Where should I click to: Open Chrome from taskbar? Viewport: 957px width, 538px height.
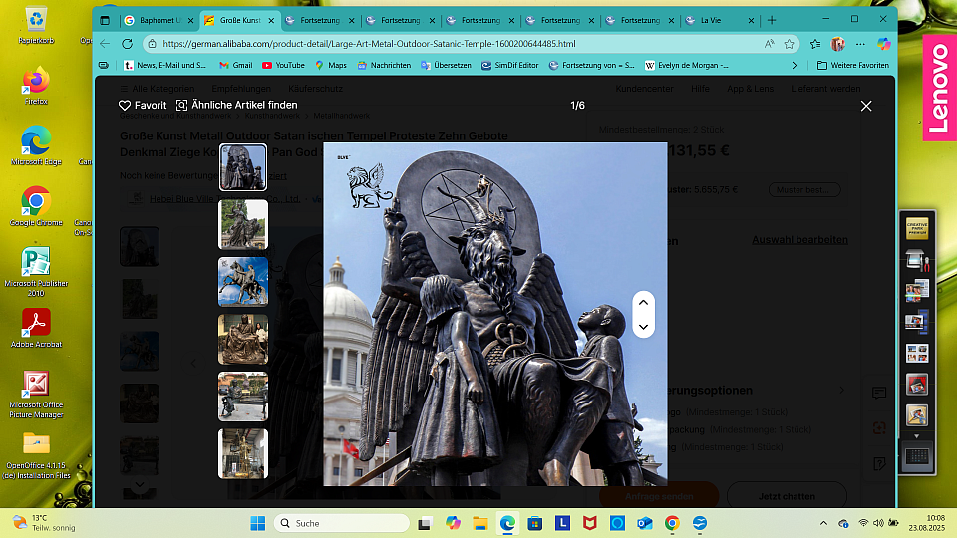click(672, 523)
